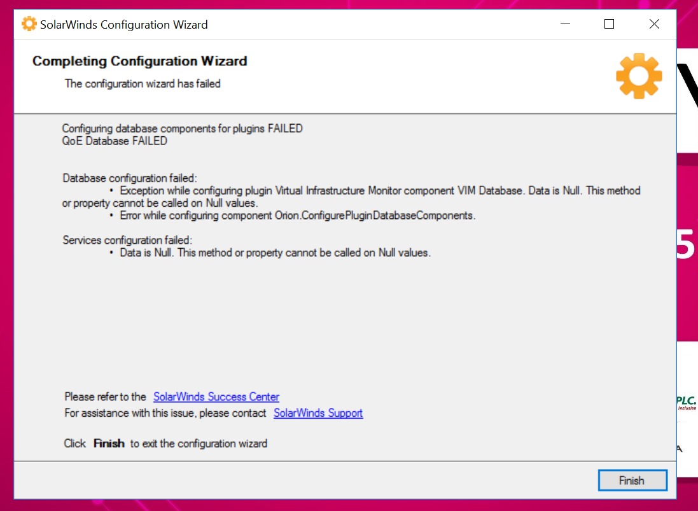Select the 'Completing Configuration Wizard' heading
The width and height of the screenshot is (698, 511).
coord(140,61)
